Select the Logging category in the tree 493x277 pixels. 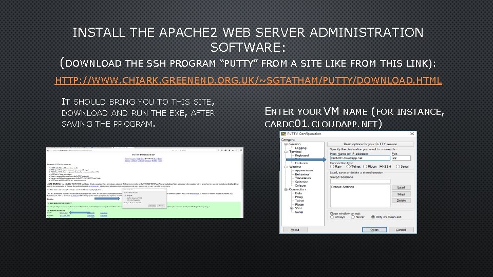click(300, 148)
